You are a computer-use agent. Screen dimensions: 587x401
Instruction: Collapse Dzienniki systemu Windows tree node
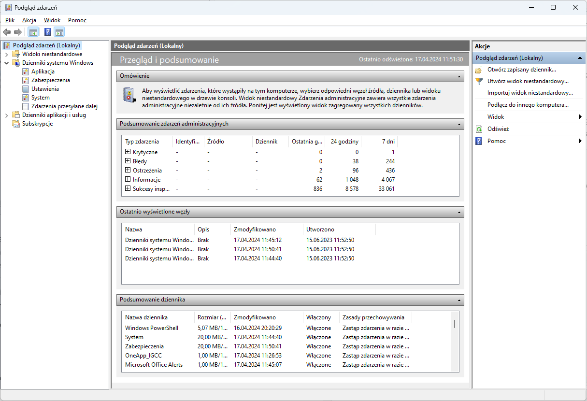(x=7, y=63)
